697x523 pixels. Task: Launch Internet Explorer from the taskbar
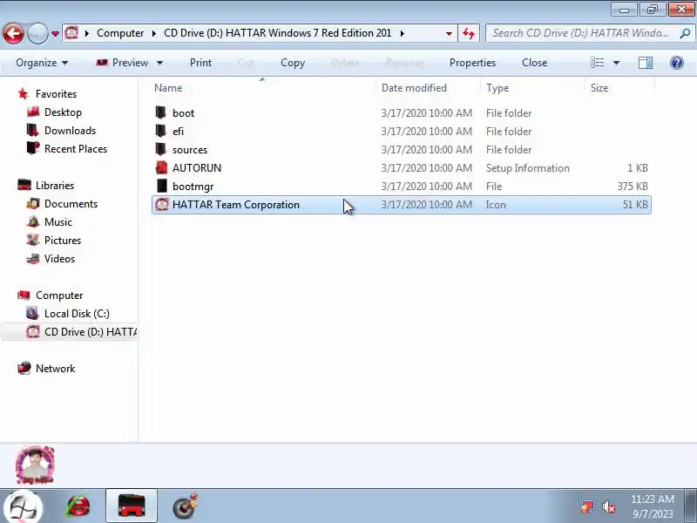[x=78, y=506]
